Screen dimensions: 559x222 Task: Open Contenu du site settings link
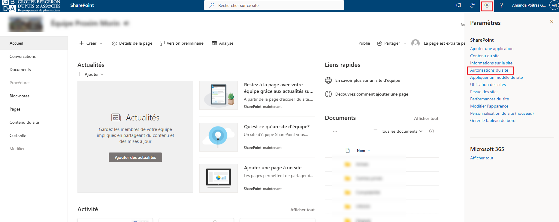[485, 56]
